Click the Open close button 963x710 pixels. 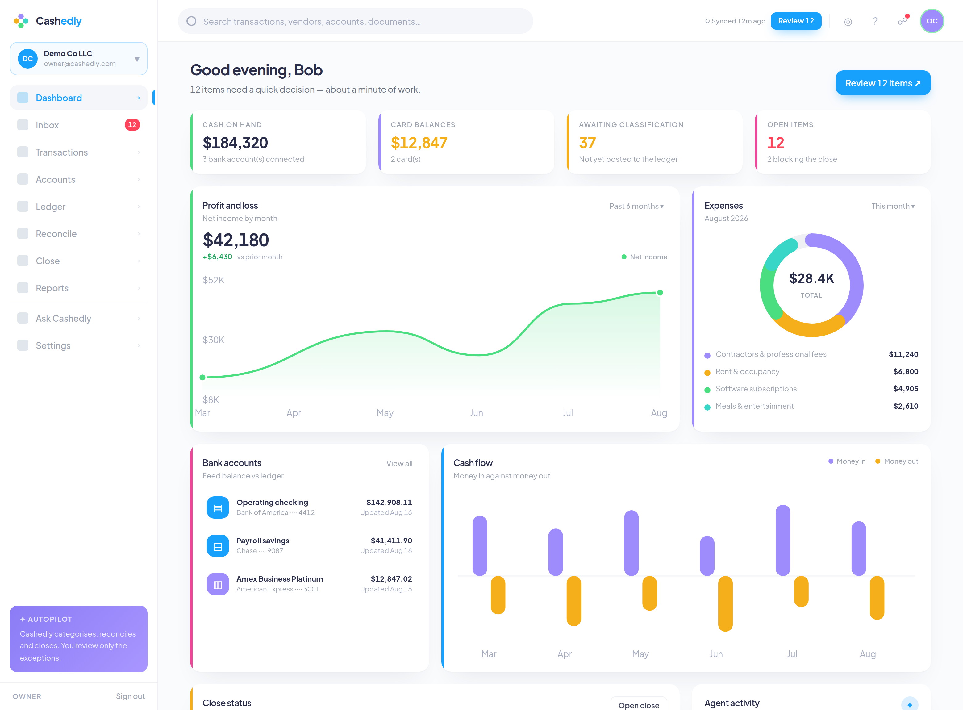click(639, 704)
